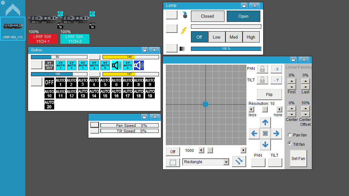Adjust the yellow 144 gobo slider
Viewport: 349px width, 196px height.
click(131, 57)
